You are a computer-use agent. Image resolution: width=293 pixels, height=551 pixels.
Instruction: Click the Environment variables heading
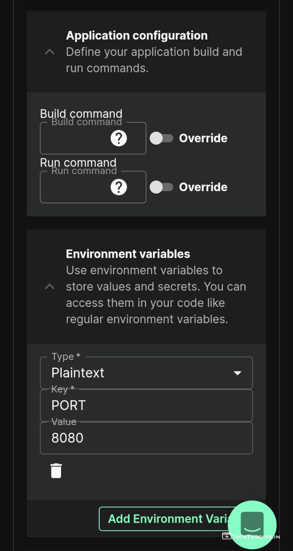(x=128, y=254)
